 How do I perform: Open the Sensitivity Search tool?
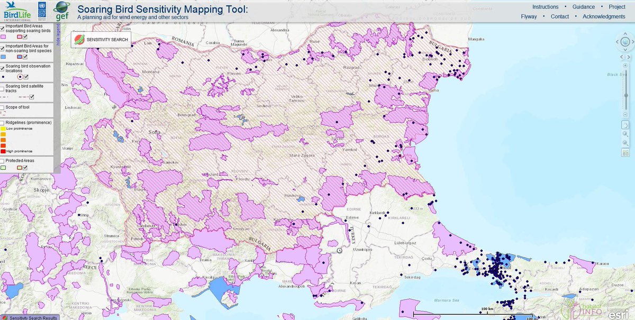tap(99, 40)
